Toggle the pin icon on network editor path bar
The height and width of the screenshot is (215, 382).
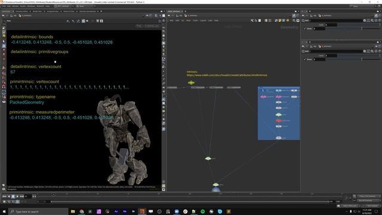coord(294,16)
